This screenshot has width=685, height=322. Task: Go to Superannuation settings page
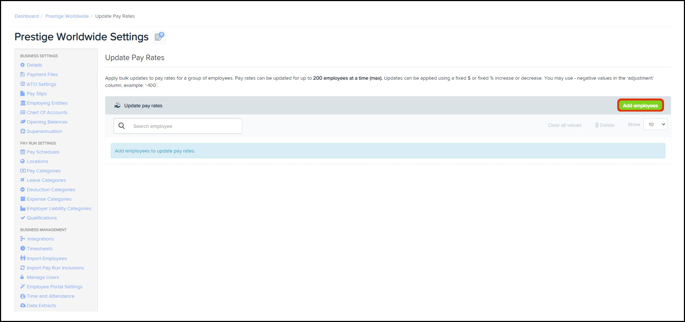[x=44, y=131]
